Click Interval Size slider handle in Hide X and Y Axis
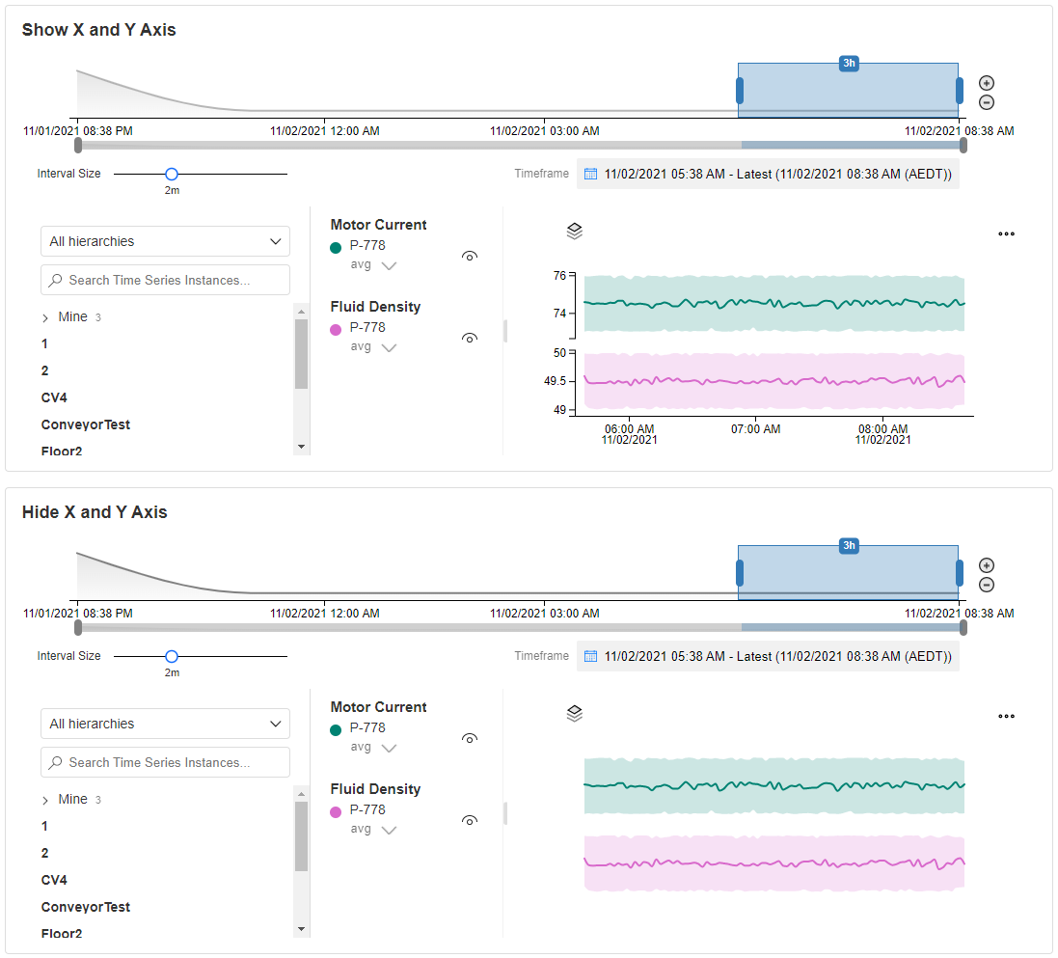 (172, 656)
